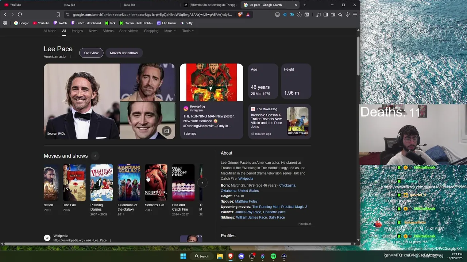
Task: Open The Running Man upcoming movie link
Action: point(266,207)
